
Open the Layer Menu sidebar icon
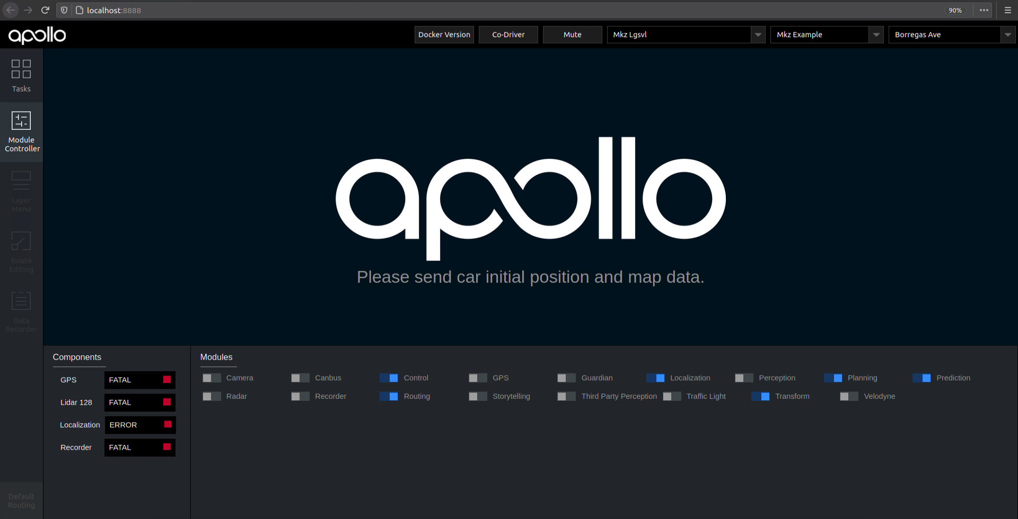tap(21, 192)
